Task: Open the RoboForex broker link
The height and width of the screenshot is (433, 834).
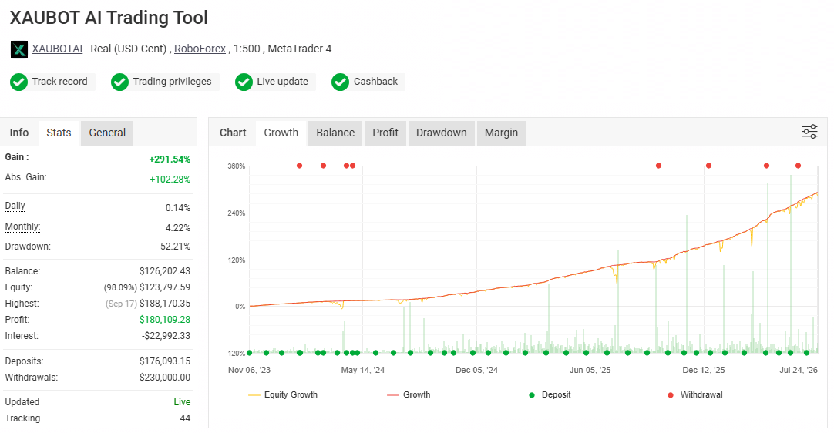Action: (x=200, y=49)
